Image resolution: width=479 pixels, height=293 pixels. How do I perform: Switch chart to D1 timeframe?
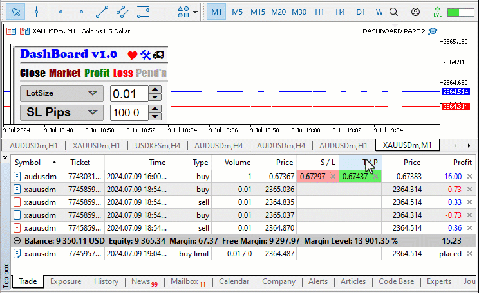[361, 12]
